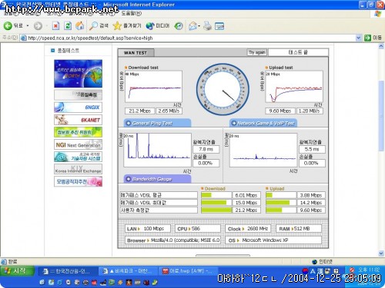This screenshot has height=288, width=385.
Task: Expand the address bar URL dropdown
Action: click(x=358, y=38)
